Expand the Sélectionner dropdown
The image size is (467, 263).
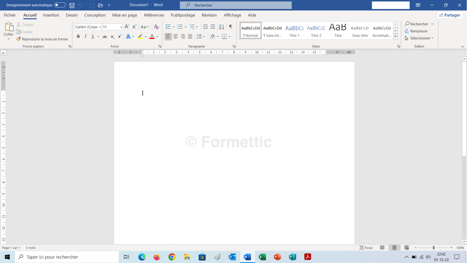(419, 38)
